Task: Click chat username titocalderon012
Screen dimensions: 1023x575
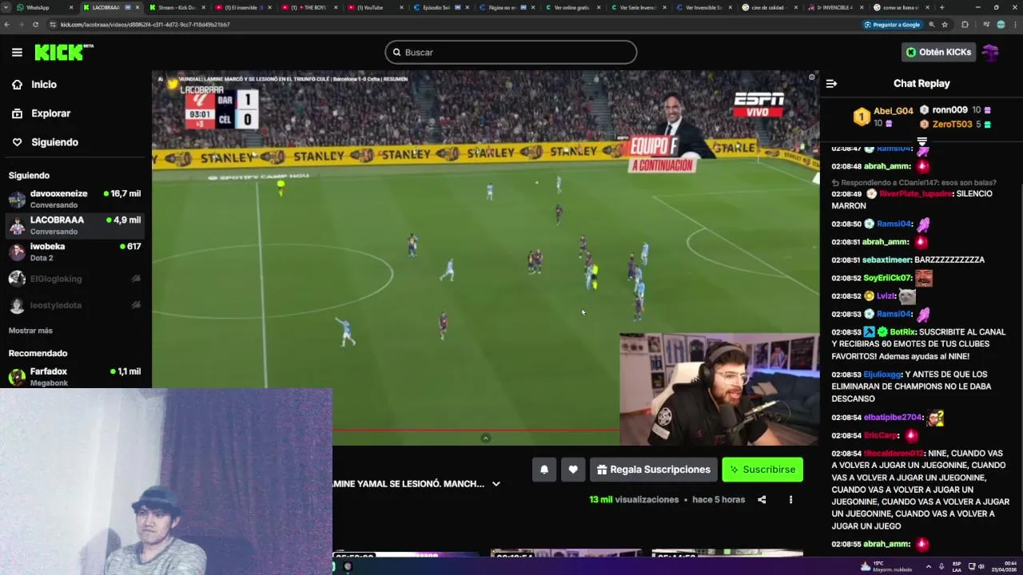Action: [x=894, y=454]
